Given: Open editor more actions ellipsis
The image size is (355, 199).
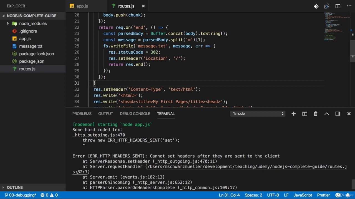Looking at the screenshot, I should 349,6.
